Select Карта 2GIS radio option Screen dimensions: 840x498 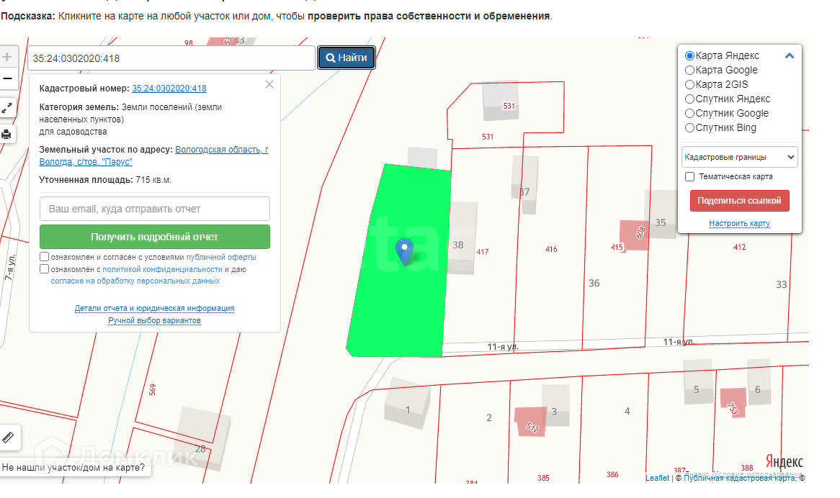click(x=689, y=84)
